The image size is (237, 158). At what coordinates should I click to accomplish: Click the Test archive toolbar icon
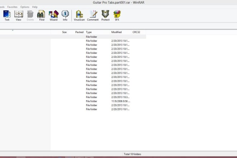7,15
